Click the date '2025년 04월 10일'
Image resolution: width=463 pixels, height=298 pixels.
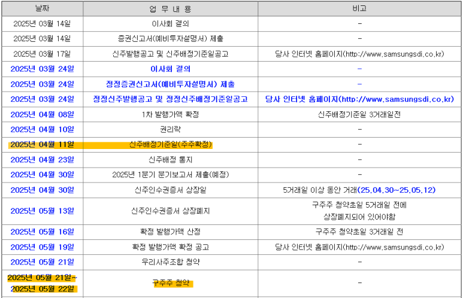click(42, 129)
